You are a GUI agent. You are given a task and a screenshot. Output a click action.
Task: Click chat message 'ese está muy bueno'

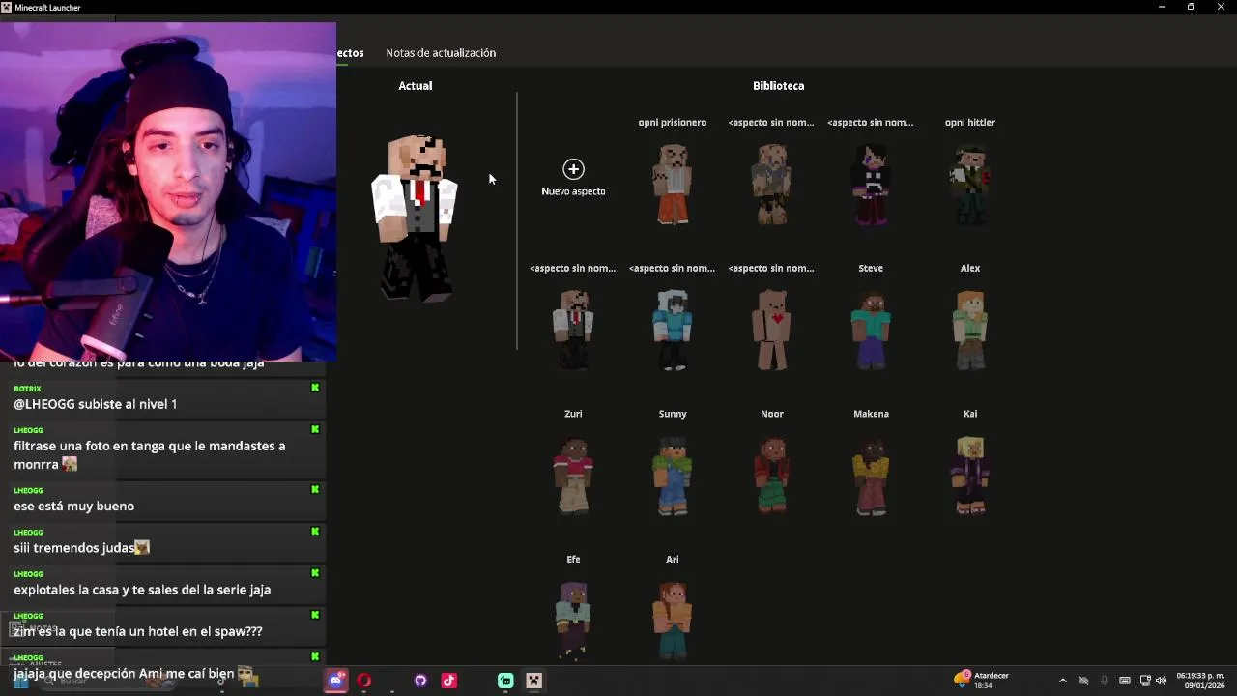tap(74, 507)
